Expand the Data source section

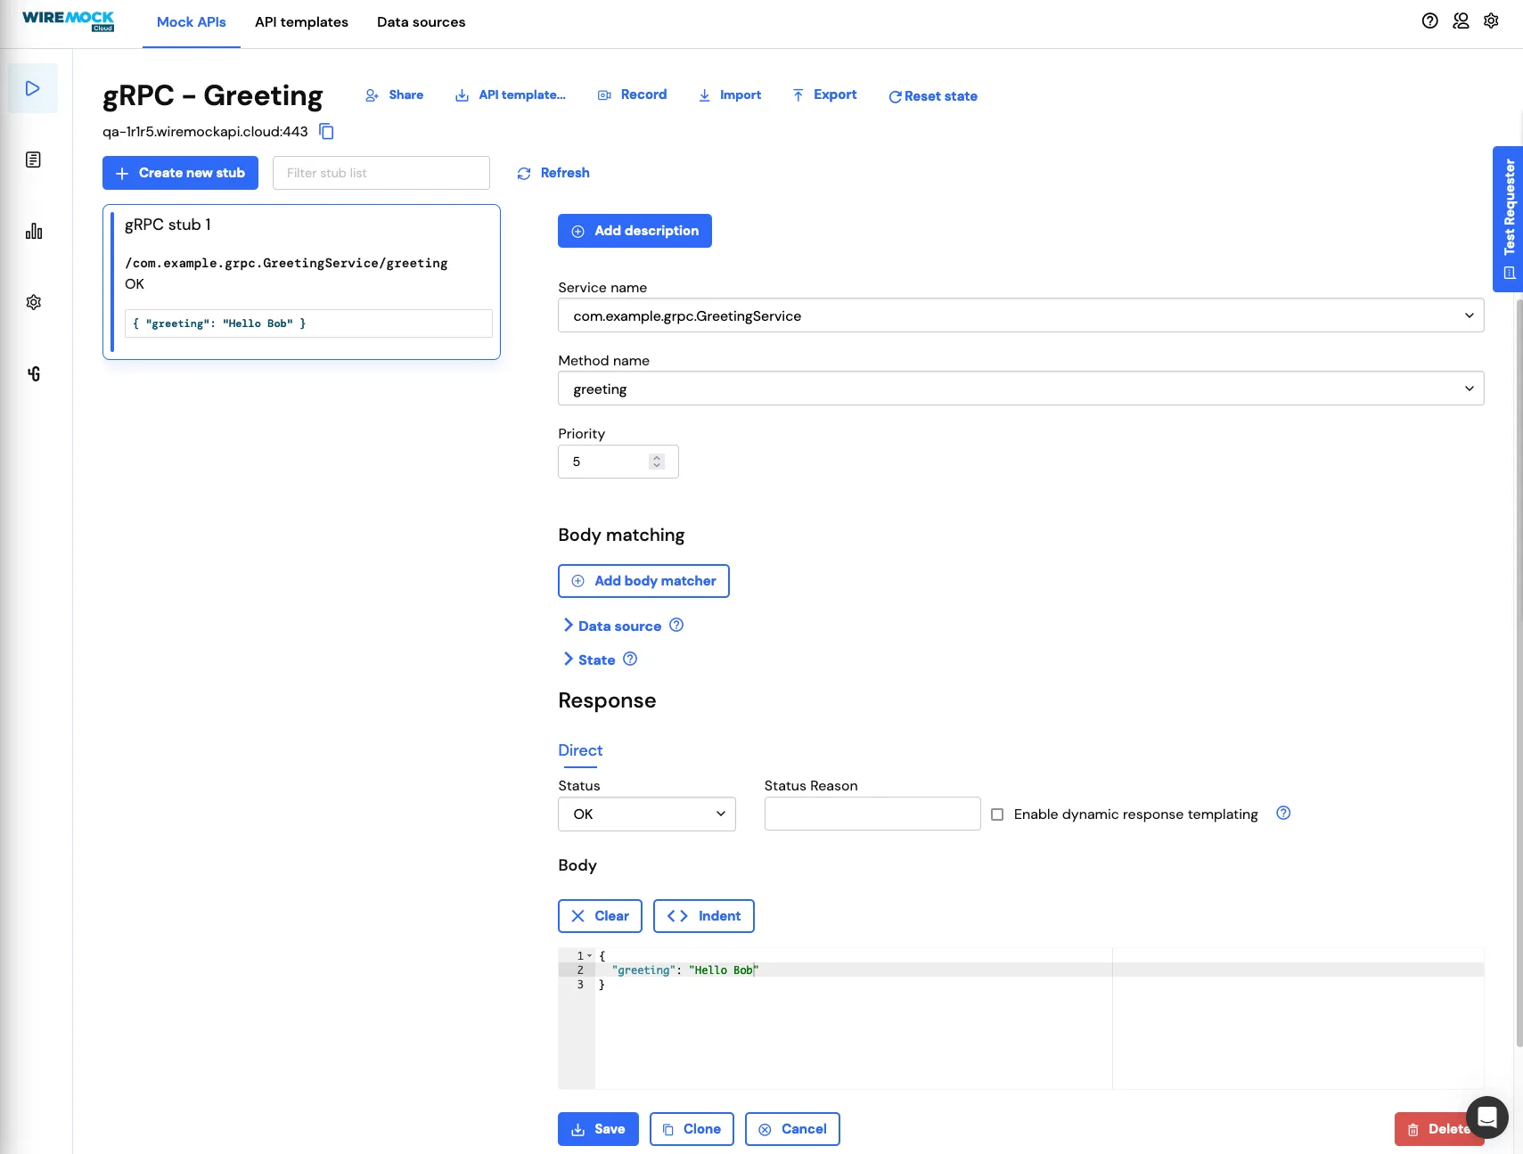click(611, 626)
